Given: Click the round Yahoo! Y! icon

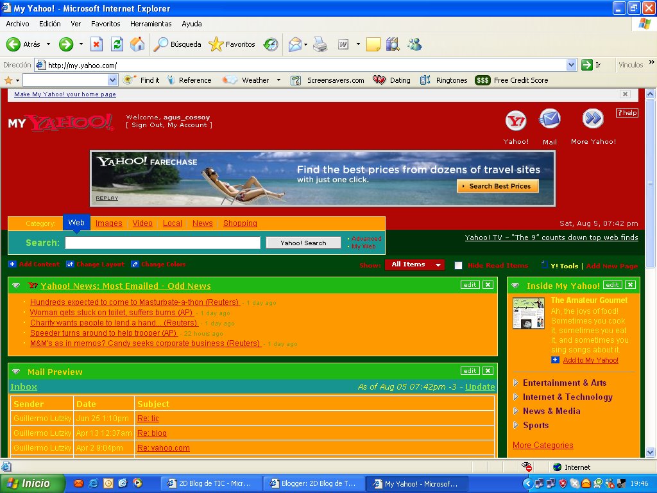Looking at the screenshot, I should 516,121.
